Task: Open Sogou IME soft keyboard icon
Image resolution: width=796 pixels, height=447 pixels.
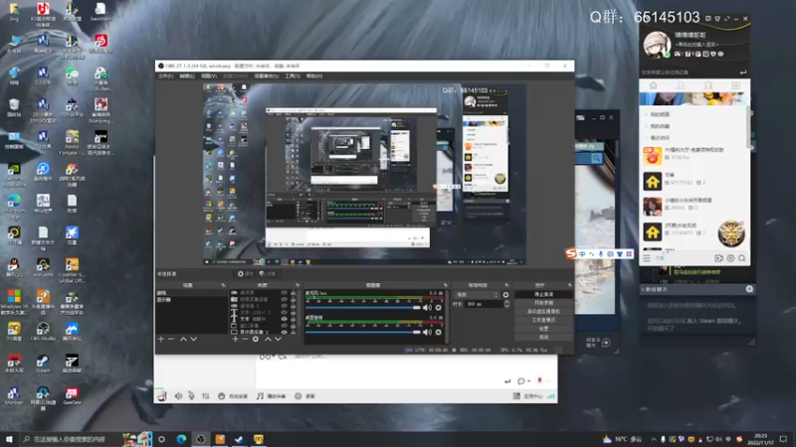Action: [610, 253]
